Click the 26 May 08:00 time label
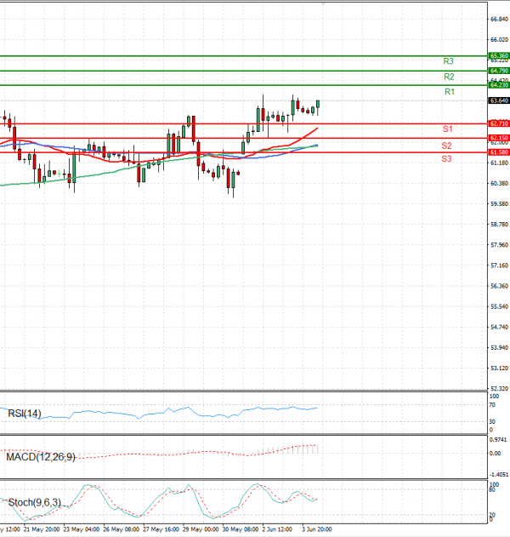Screen dimensions: 510x537 121,529
